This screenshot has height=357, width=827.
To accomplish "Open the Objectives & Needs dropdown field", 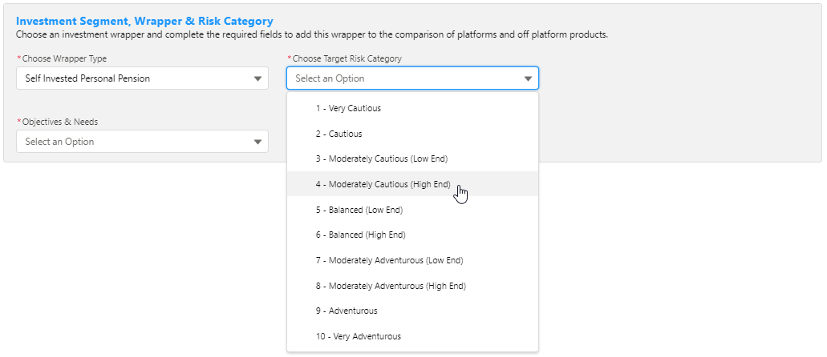I will click(x=132, y=142).
